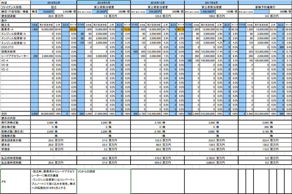Select the 3,180 total shares cell
292x194 pixels.
pos(254,131)
